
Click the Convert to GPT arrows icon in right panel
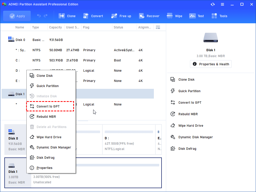173,103
